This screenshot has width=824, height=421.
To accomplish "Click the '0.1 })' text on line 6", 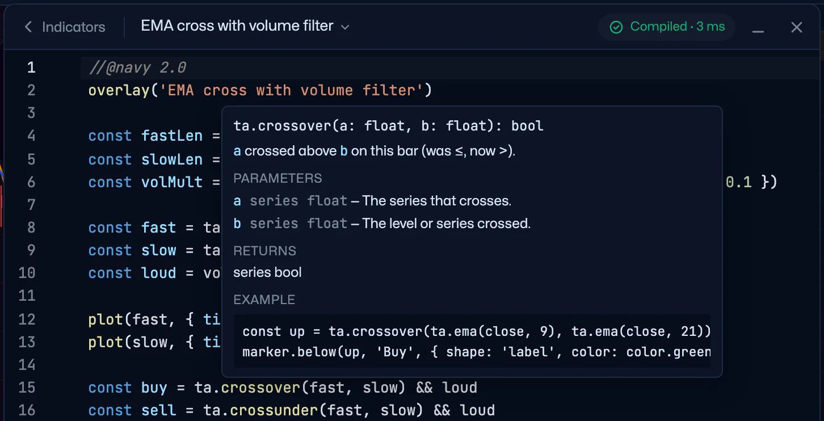I will (751, 182).
